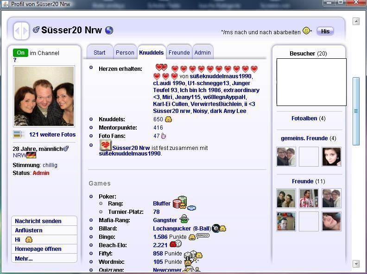Click the green gangster hat icon

click(x=184, y=219)
